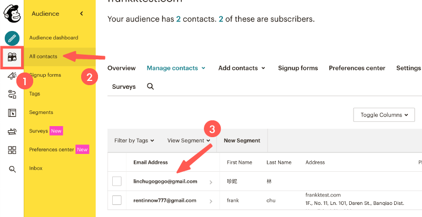Open the Automations icon in the sidebar
Screen dimensions: 422x217
(x=12, y=94)
